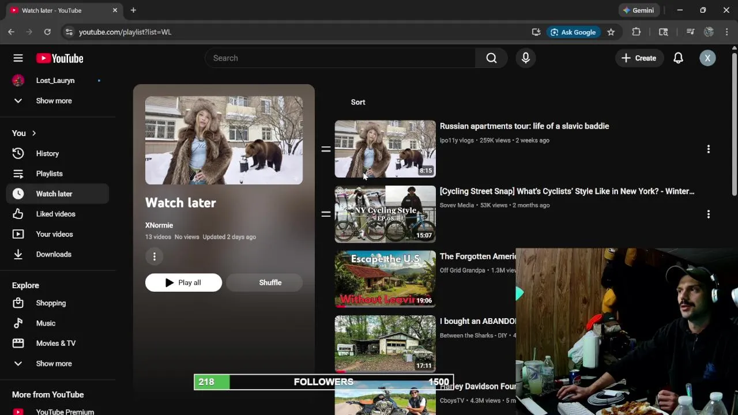The image size is (738, 415).
Task: Click Play all button
Action: coord(183,282)
